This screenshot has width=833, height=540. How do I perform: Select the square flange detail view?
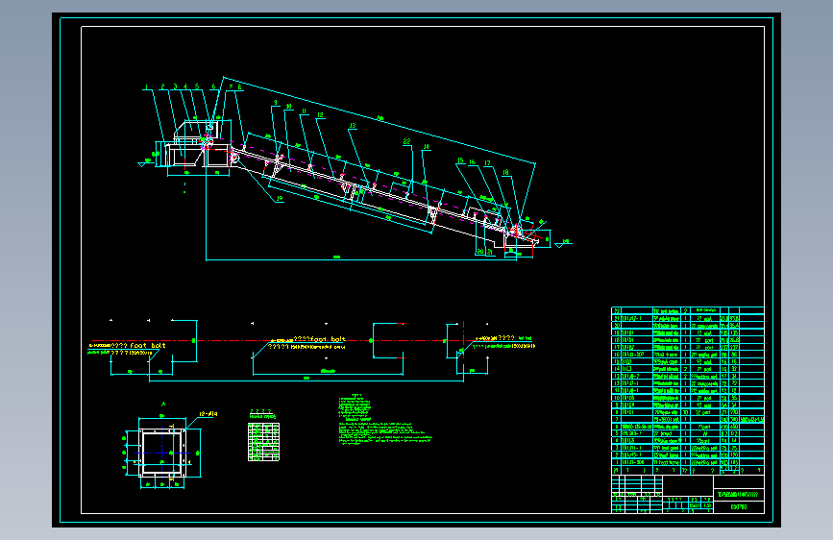pos(162,453)
